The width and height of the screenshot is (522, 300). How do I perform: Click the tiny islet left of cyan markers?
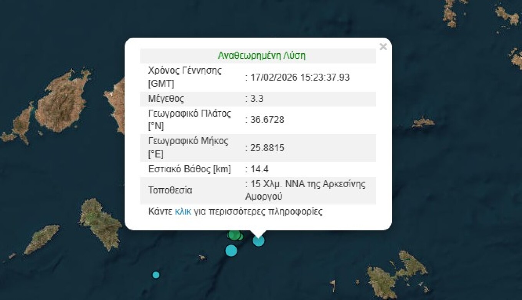click(x=202, y=257)
